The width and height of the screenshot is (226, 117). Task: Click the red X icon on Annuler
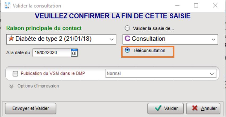pos(195,108)
